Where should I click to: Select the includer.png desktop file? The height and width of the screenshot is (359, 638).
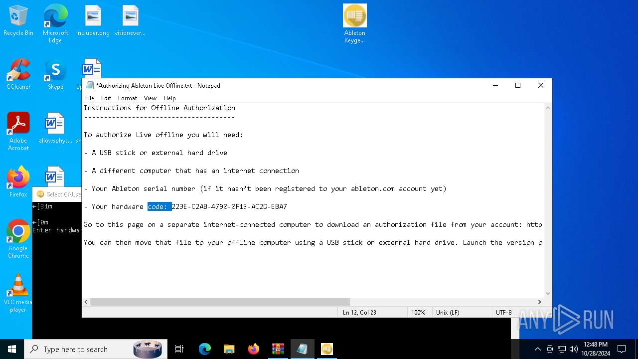[x=93, y=21]
